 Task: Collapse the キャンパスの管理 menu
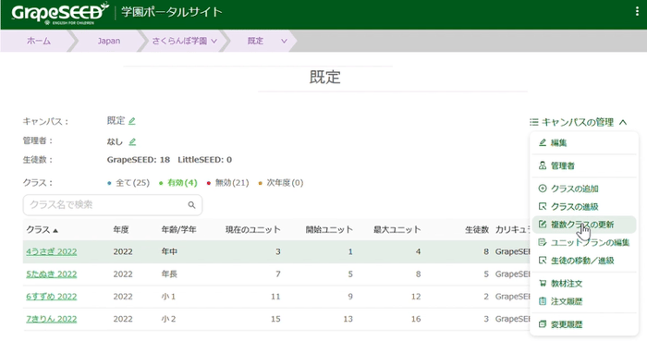coord(623,122)
